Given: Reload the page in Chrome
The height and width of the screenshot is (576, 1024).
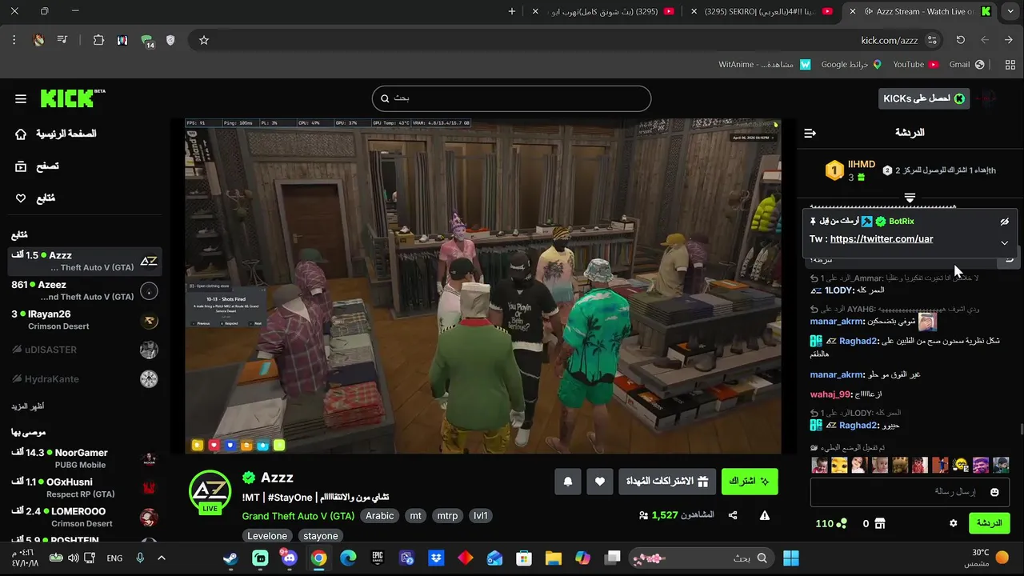Looking at the screenshot, I should point(961,40).
